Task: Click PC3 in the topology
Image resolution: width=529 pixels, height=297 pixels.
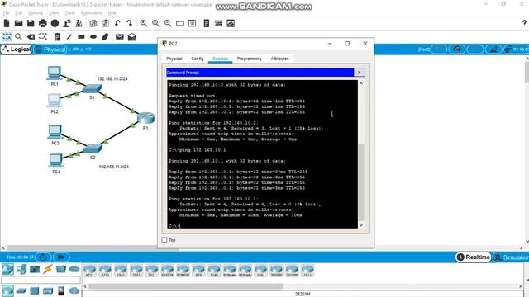Action: click(x=55, y=132)
